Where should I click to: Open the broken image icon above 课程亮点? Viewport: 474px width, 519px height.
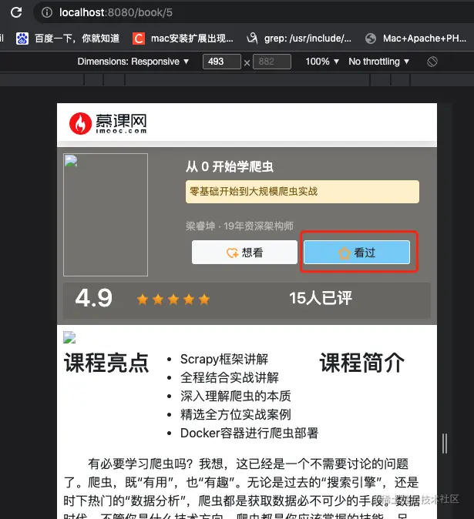coord(69,337)
